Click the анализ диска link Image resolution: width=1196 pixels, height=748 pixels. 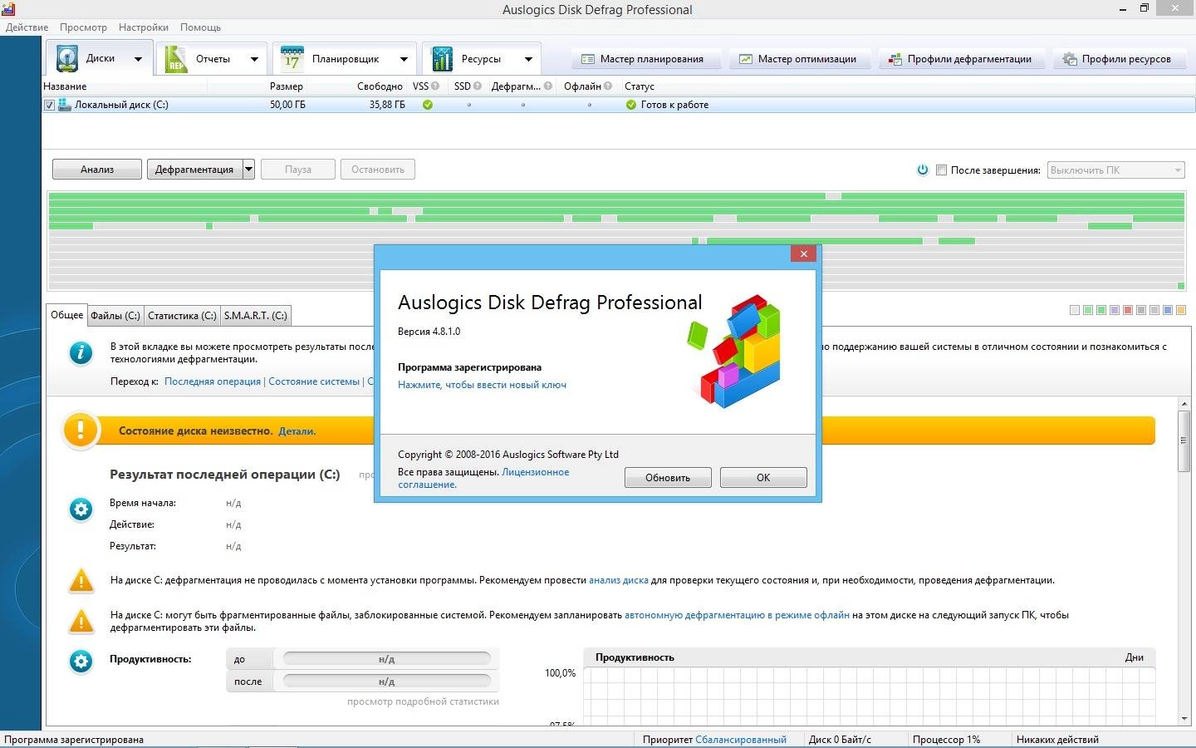(x=619, y=580)
